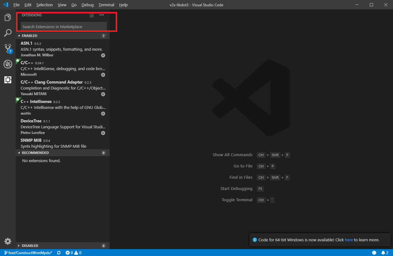
Task: Select the ASN.1 extension entry
Action: pyautogui.click(x=63, y=49)
